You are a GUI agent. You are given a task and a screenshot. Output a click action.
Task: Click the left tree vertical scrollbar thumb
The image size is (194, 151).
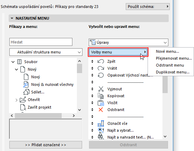tap(79, 68)
